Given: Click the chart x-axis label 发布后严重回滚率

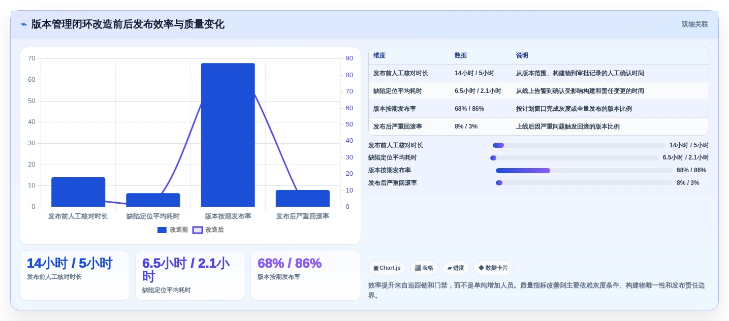Looking at the screenshot, I should tap(303, 216).
